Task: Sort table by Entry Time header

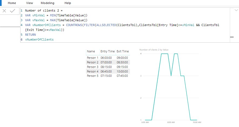Action: [107, 51]
